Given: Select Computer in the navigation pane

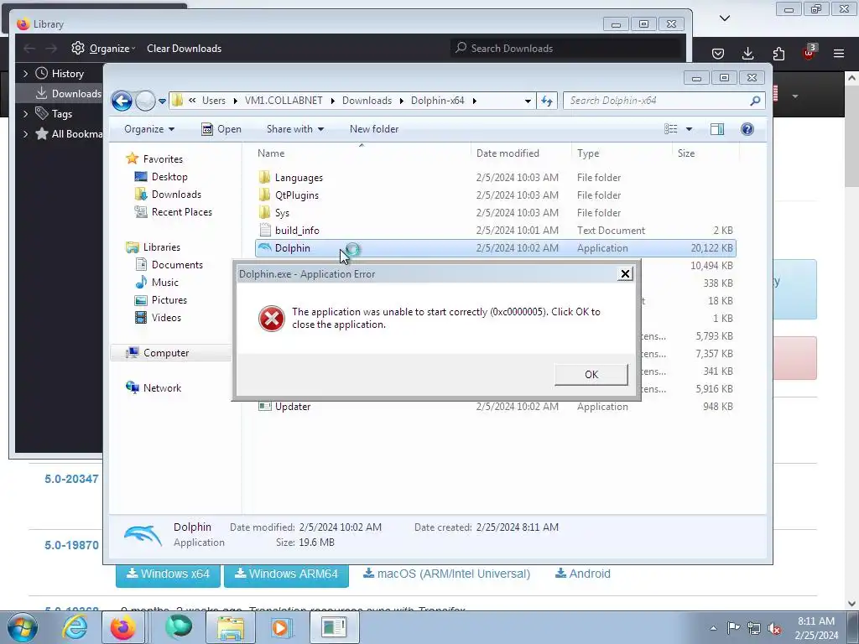Looking at the screenshot, I should point(166,353).
